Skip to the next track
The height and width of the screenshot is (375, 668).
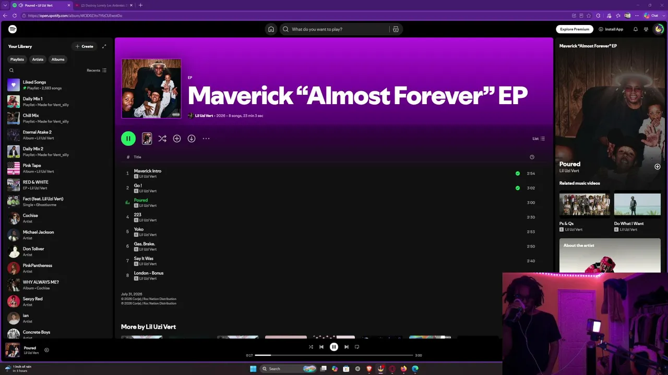(x=346, y=347)
